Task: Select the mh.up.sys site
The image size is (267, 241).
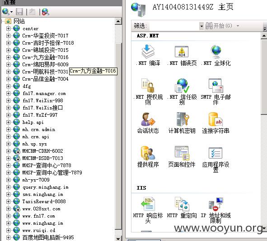Action: (35, 144)
